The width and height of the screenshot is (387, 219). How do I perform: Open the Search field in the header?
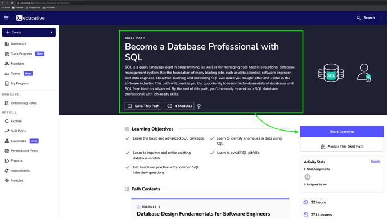tap(366, 18)
